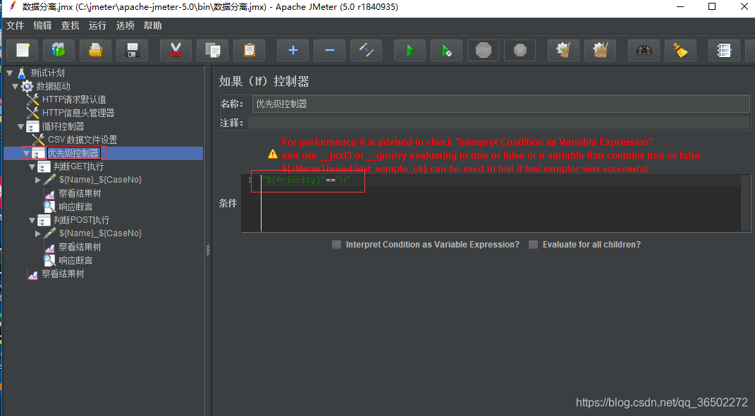Image resolution: width=755 pixels, height=416 pixels.
Task: Open Search with the binoculars icon
Action: click(x=644, y=50)
